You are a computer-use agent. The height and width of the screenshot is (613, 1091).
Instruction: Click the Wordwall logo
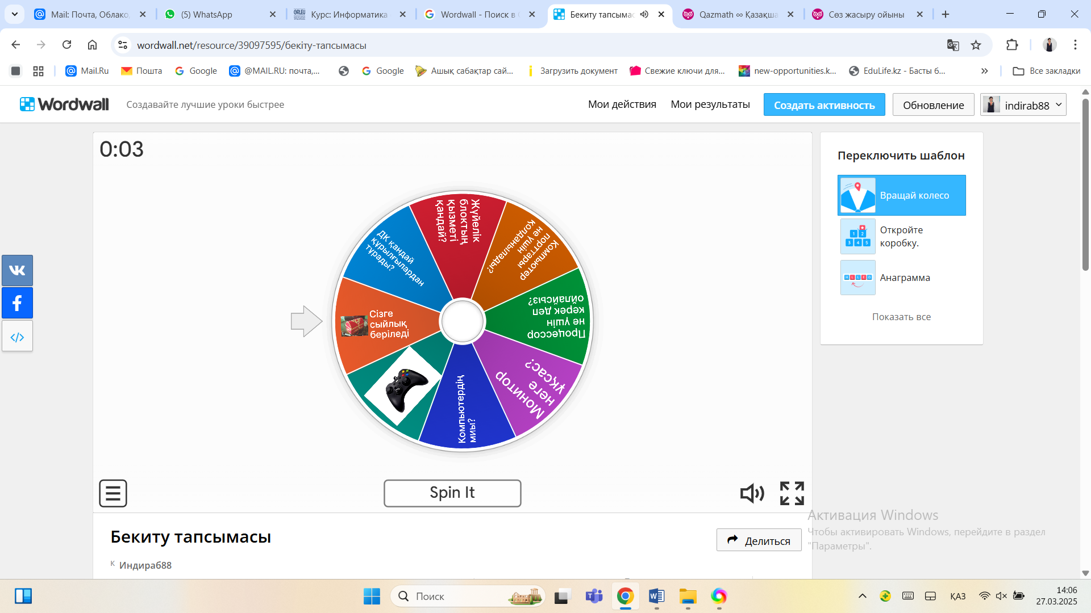click(64, 104)
